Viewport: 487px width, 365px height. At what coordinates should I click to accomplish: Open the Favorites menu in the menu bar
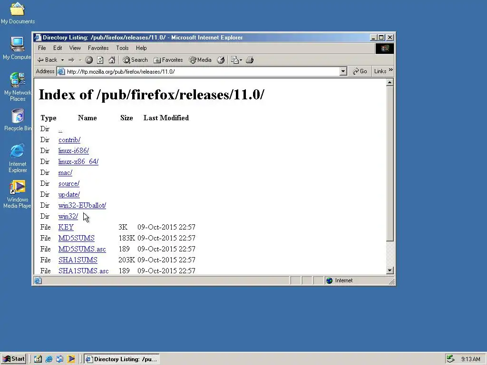[x=98, y=48]
